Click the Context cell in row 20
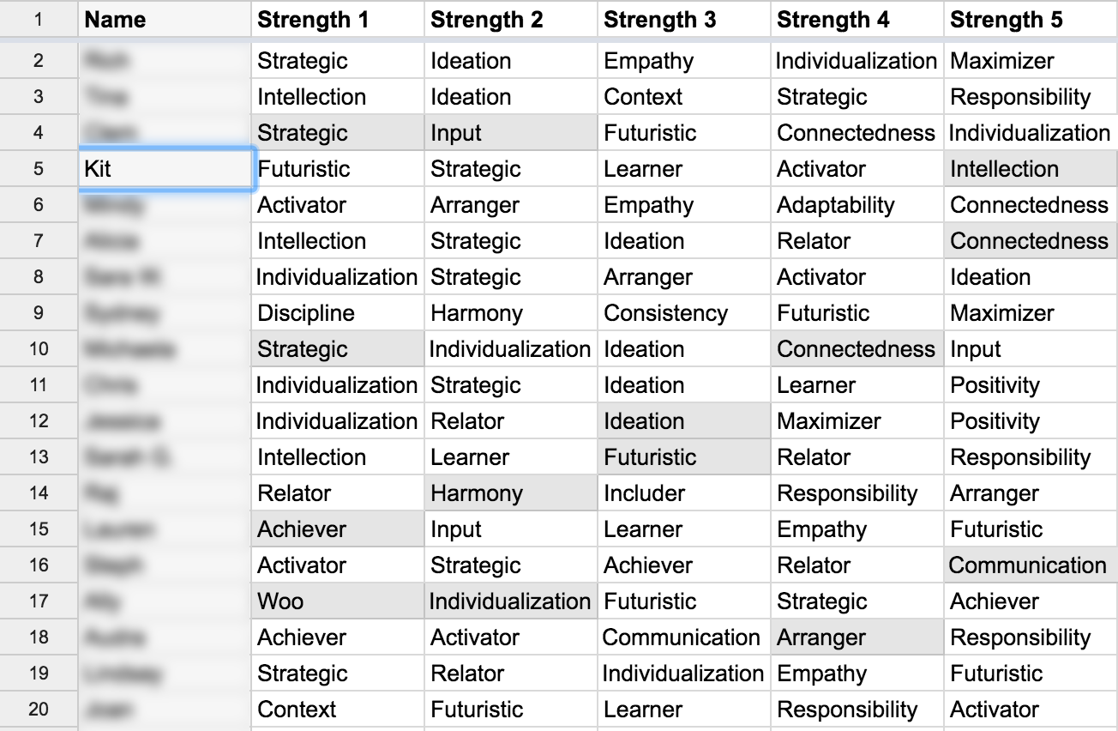 (339, 710)
